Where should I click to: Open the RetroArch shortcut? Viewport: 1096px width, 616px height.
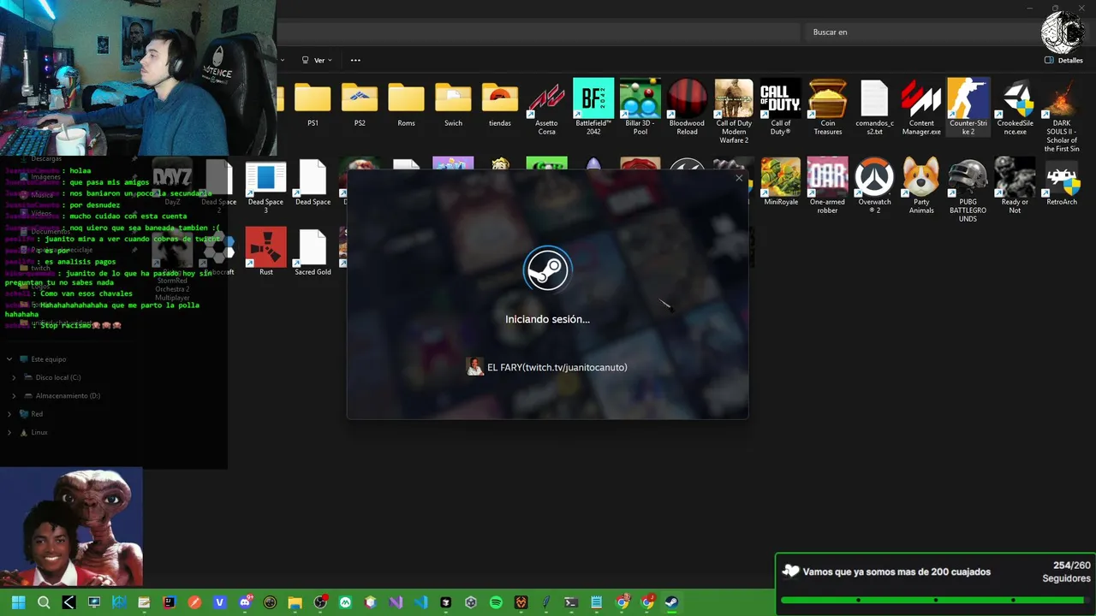(1062, 181)
